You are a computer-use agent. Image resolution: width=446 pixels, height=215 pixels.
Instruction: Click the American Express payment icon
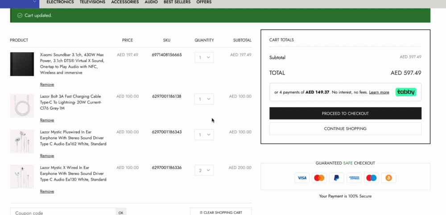pos(354,178)
